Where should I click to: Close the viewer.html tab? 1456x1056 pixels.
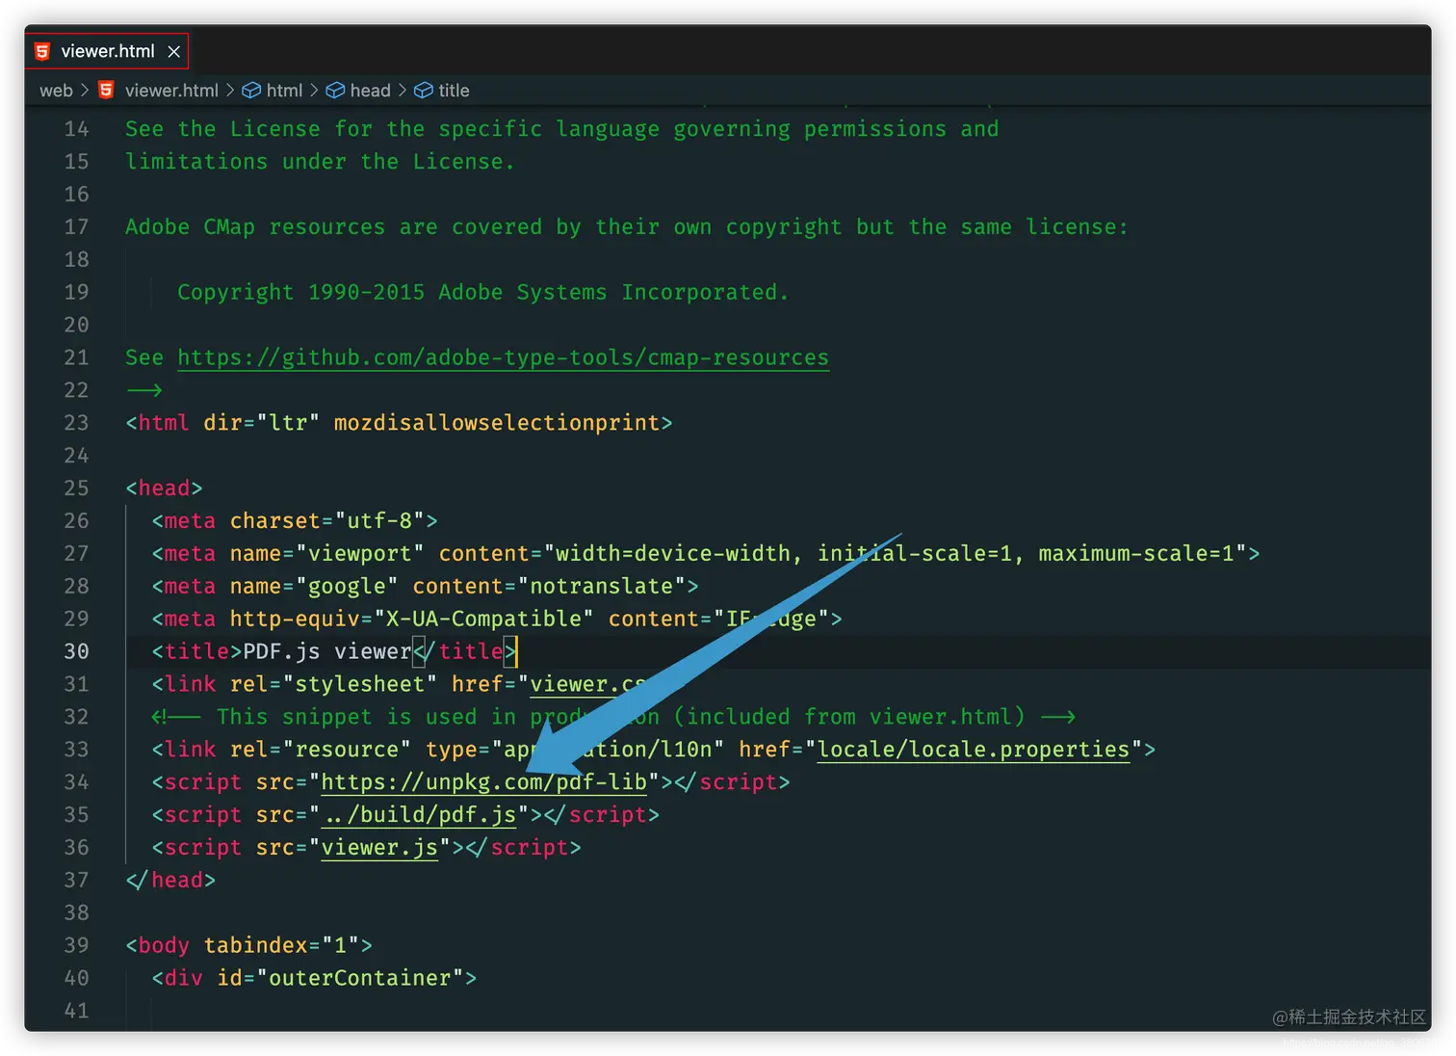coord(173,51)
